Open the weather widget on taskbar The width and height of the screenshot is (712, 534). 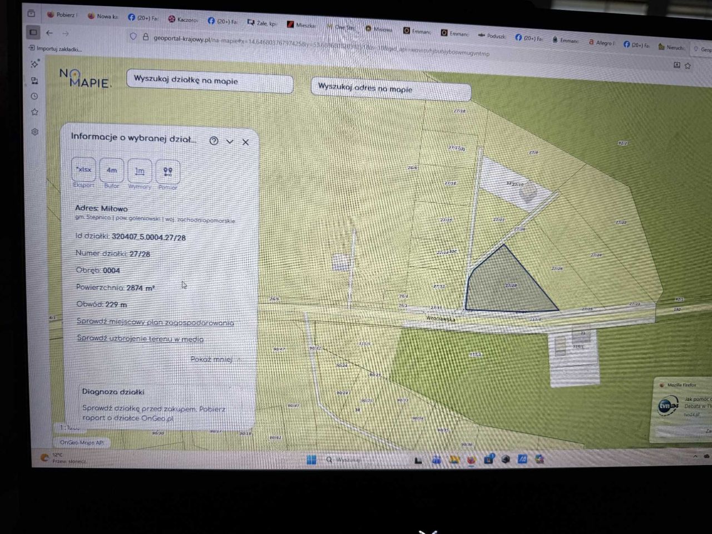[64, 458]
